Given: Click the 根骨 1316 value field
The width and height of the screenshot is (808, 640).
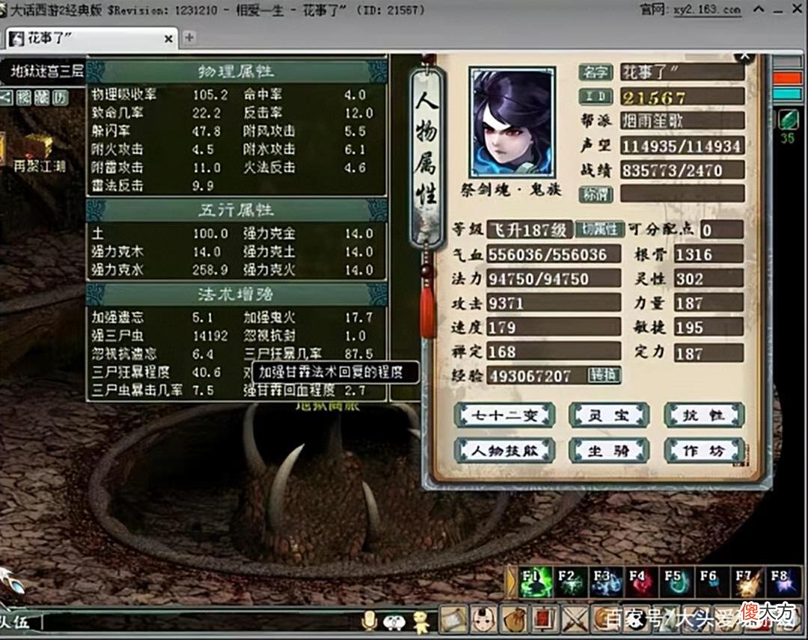Looking at the screenshot, I should coord(709,254).
